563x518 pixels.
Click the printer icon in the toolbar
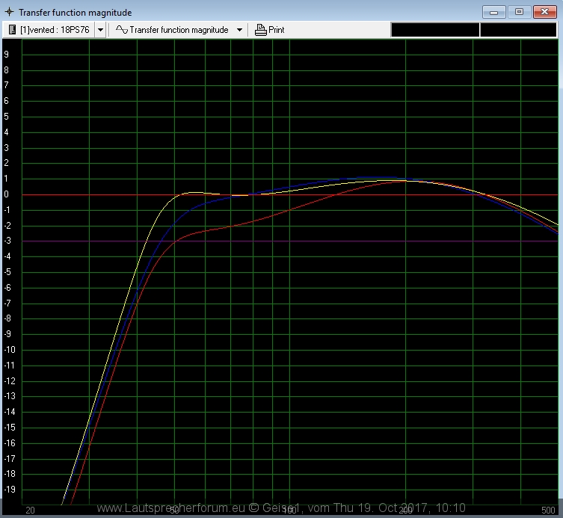[x=260, y=30]
